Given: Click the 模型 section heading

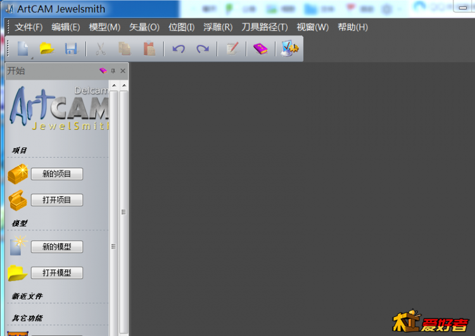Looking at the screenshot, I should [x=20, y=223].
